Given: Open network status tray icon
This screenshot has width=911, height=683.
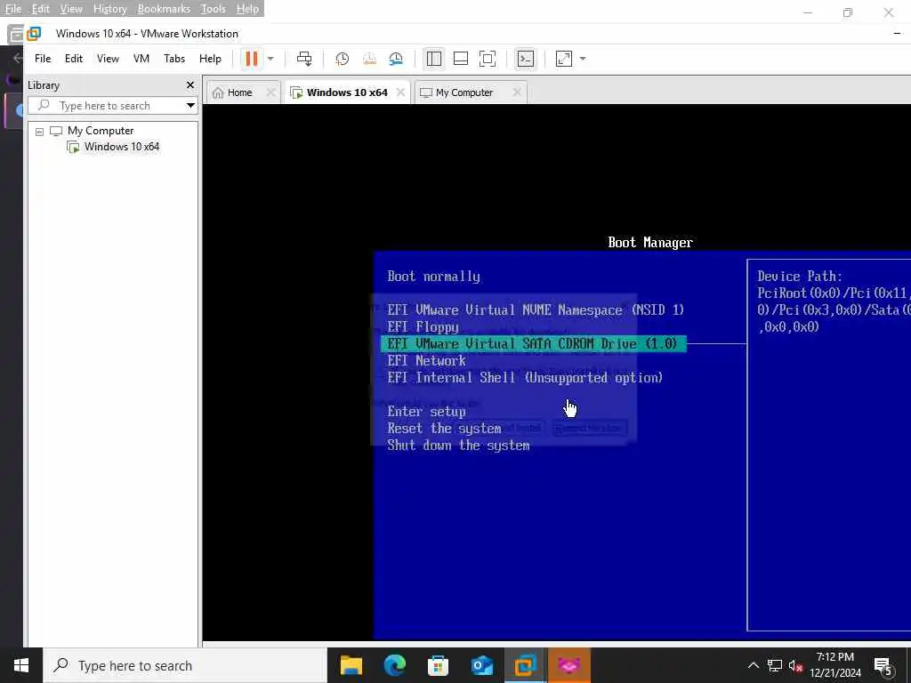Looking at the screenshot, I should [775, 665].
